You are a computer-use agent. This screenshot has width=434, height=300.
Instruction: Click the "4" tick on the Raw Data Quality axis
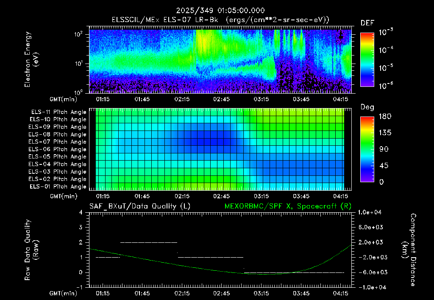(x=81, y=212)
